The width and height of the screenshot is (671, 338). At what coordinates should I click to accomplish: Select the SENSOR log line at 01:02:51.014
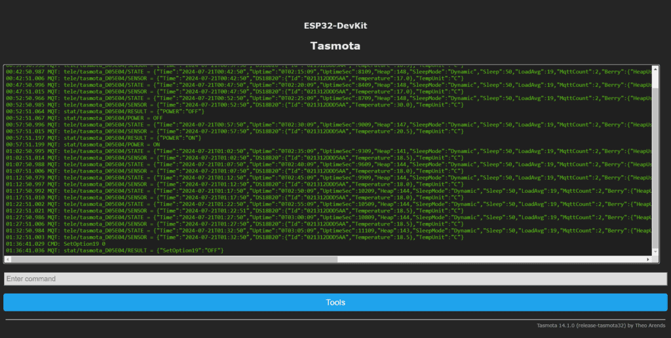click(235, 158)
